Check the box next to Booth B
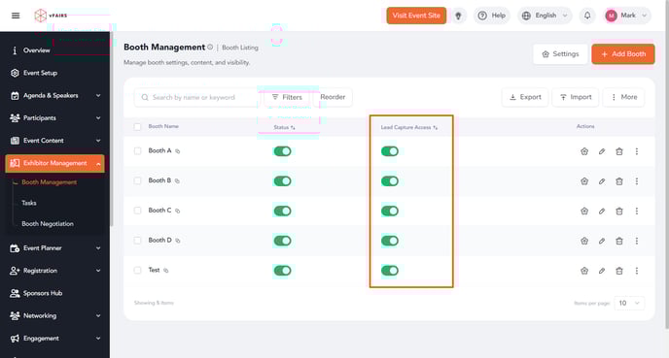Viewport: 669px width, 358px height. (x=137, y=180)
